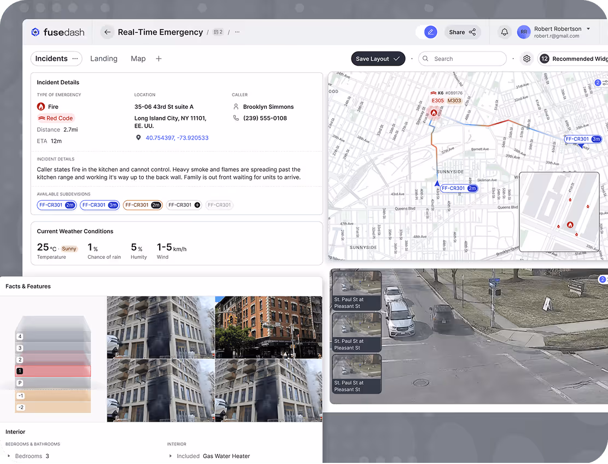Click the back arrow beside Real-Time Emergency
Viewport: 608px width, 464px height.
coord(108,32)
